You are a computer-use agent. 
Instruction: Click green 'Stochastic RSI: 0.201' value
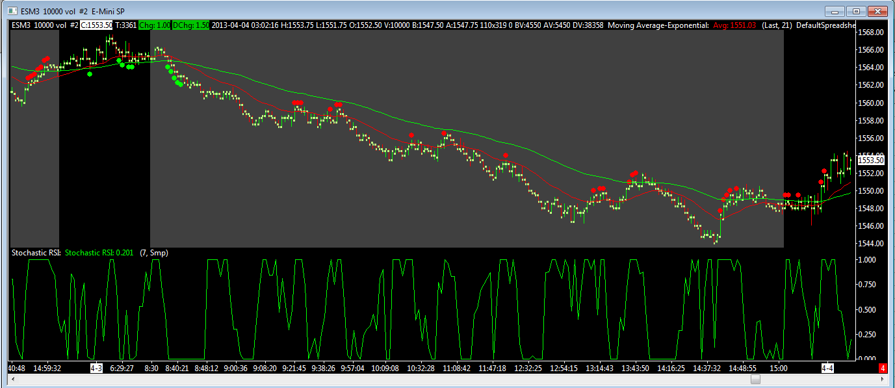(99, 252)
